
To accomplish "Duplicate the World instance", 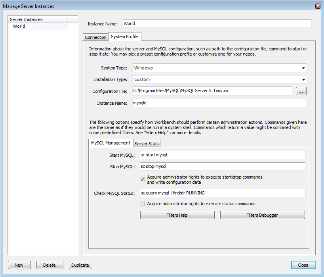I will pos(80,265).
